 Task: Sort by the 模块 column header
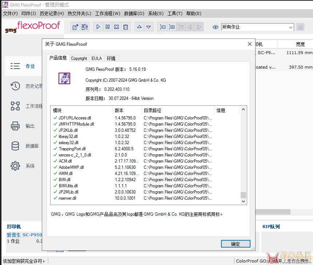pyautogui.click(x=81, y=110)
